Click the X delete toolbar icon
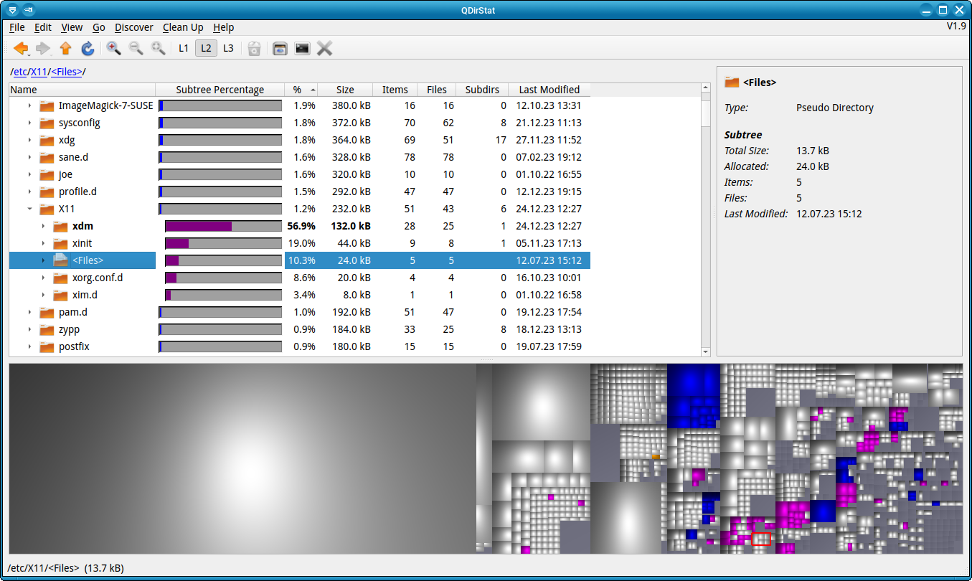Image resolution: width=972 pixels, height=581 pixels. pyautogui.click(x=324, y=48)
